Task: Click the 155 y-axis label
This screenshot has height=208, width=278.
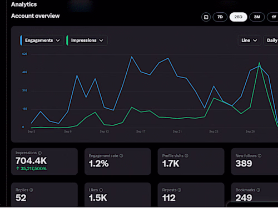Action: tap(24, 109)
